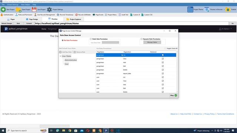Open Records SoftDelete tool
The image size is (237, 133).
tap(83, 15)
